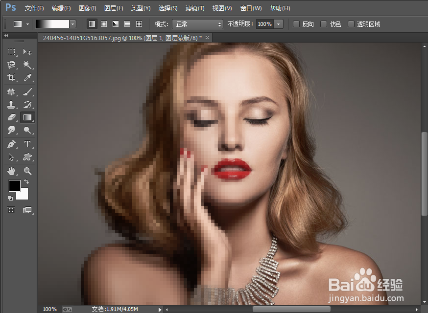428x313 pixels.
Task: Select the Magic Wand tool
Action: point(27,65)
